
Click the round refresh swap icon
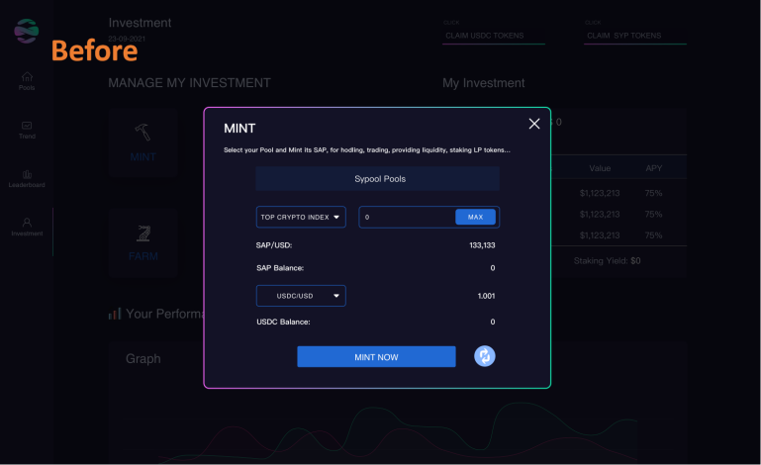point(484,356)
